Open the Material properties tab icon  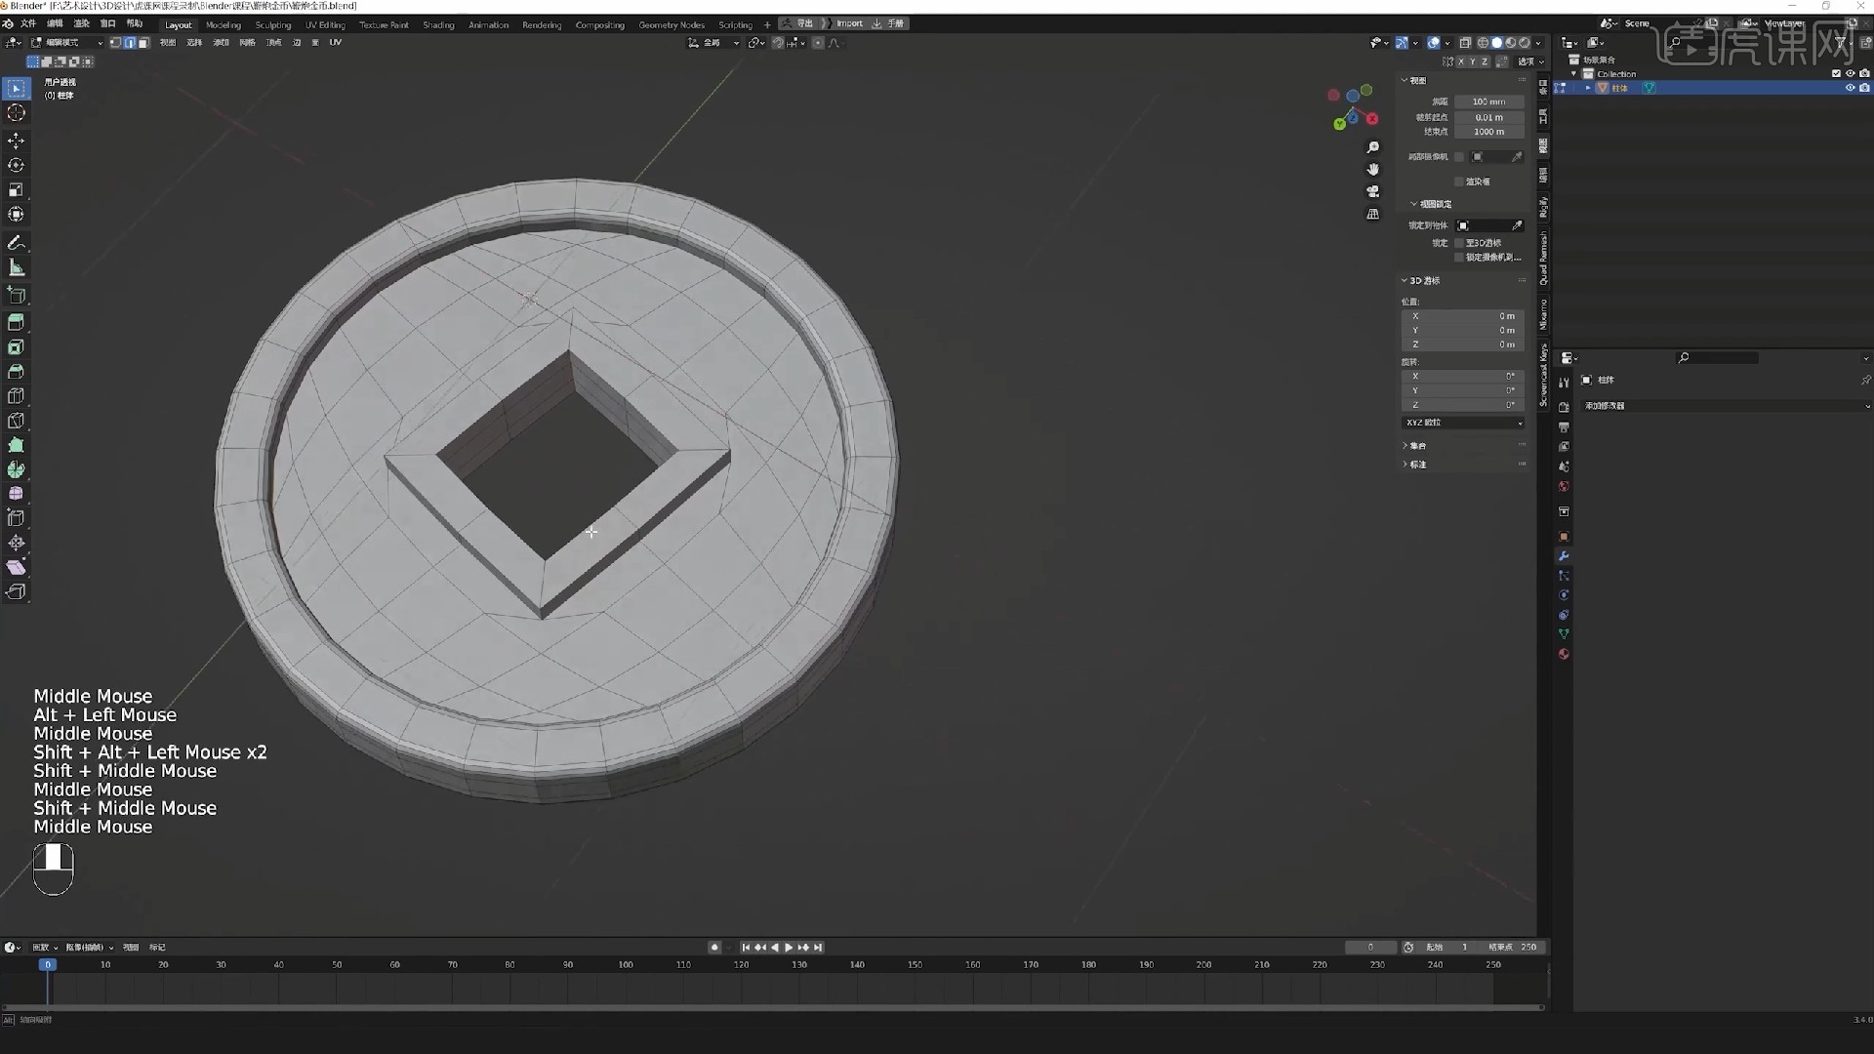tap(1564, 654)
